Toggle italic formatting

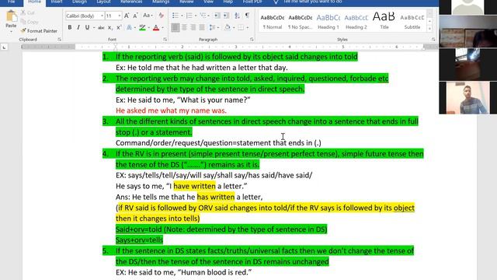tap(78, 28)
